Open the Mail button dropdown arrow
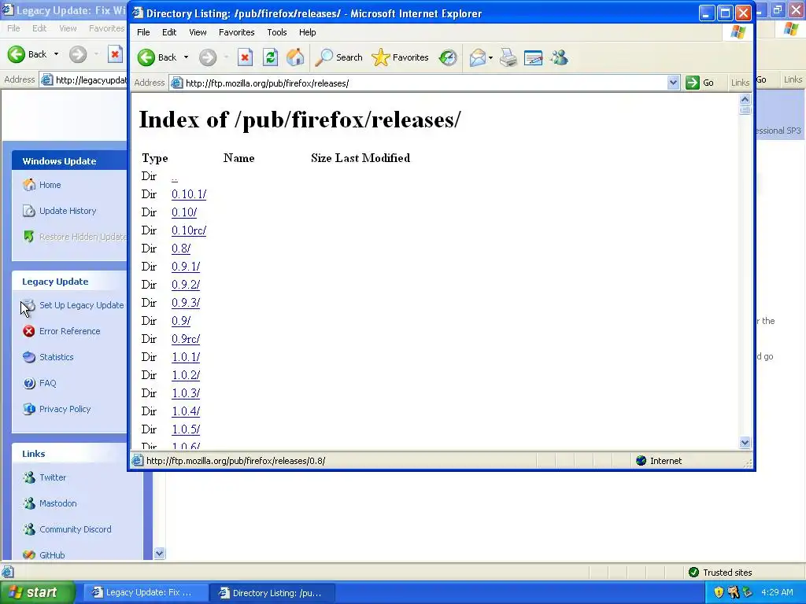The image size is (806, 604). click(490, 57)
